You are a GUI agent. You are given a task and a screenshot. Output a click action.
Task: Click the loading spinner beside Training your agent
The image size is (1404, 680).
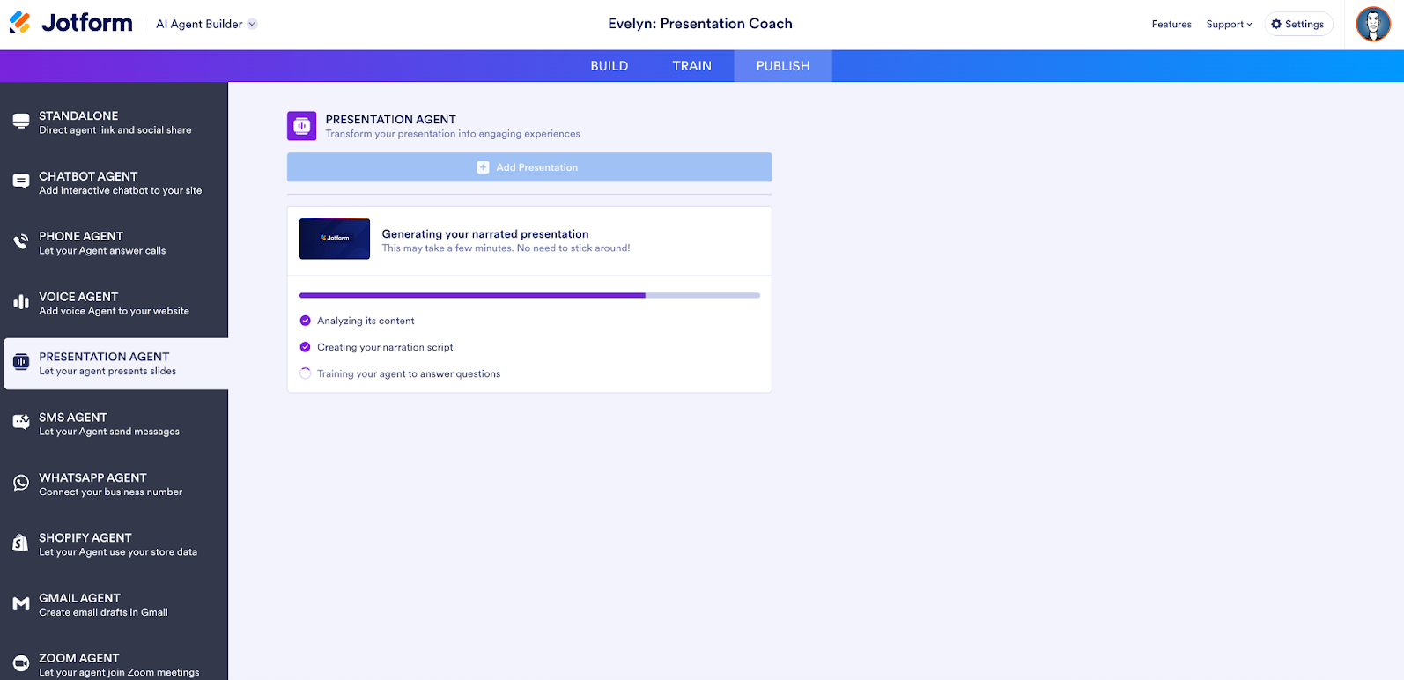306,373
